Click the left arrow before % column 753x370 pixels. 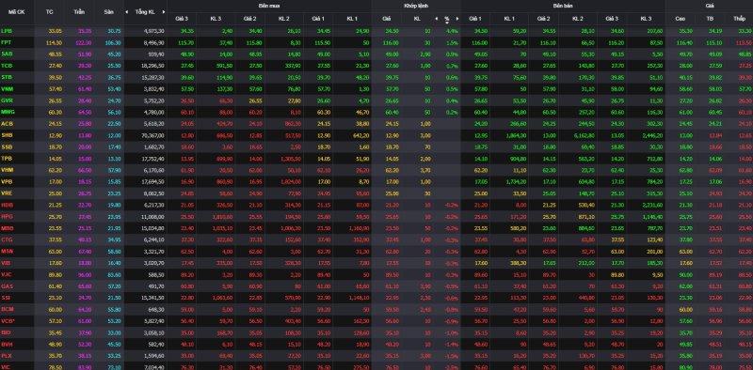[437, 19]
